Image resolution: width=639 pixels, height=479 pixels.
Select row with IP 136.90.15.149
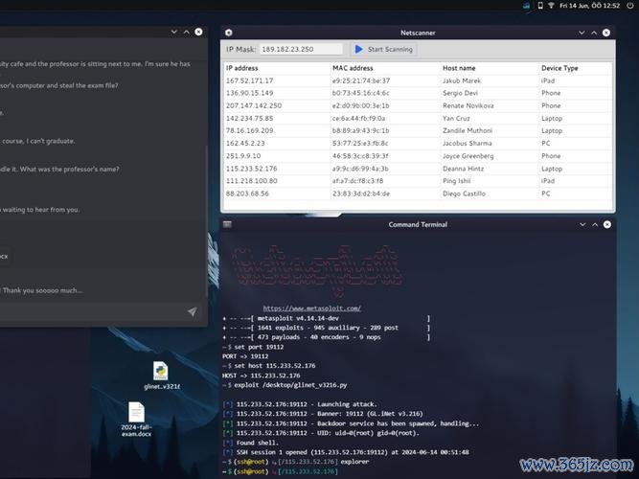tap(418, 93)
